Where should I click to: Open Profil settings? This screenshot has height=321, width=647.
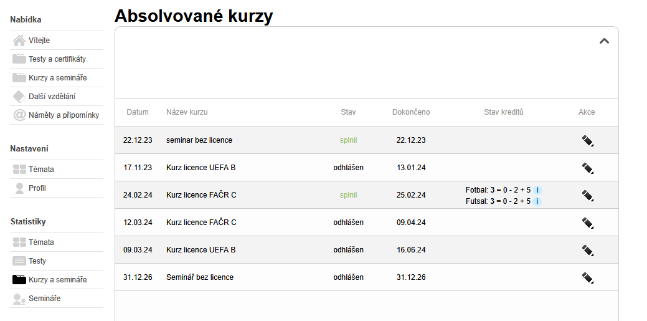click(x=37, y=188)
